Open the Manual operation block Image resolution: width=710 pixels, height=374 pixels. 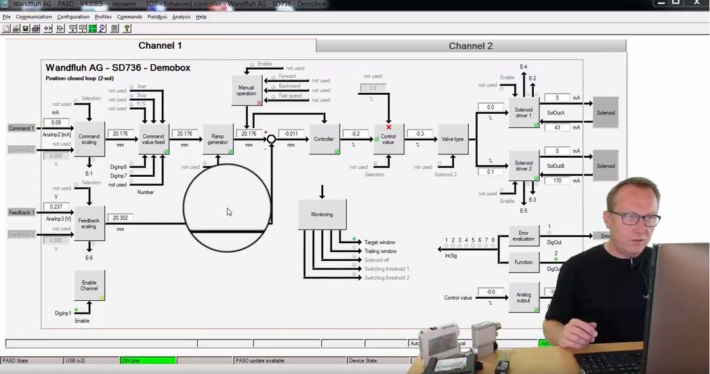coord(247,91)
